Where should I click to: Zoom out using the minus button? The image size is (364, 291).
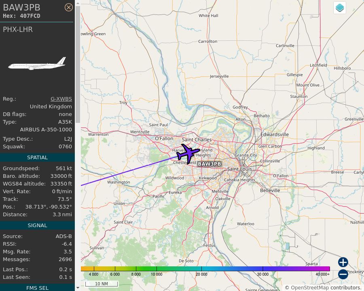coord(343,274)
